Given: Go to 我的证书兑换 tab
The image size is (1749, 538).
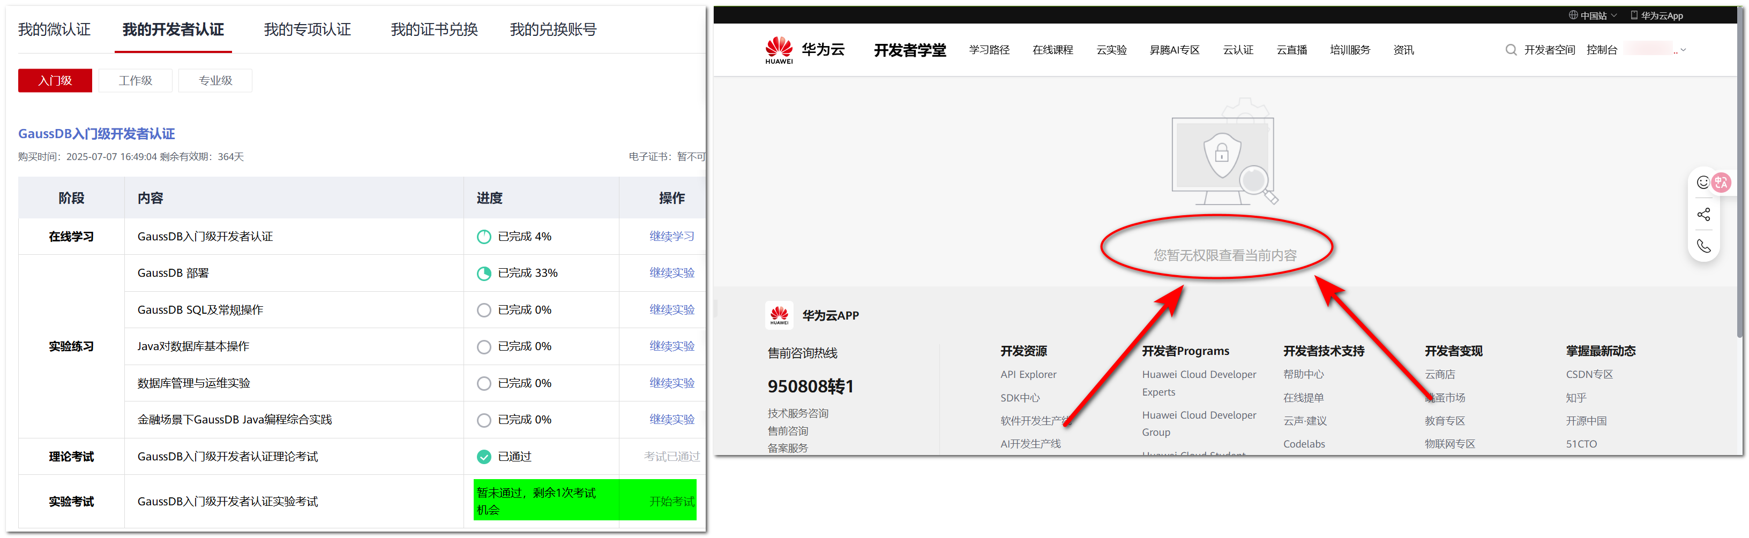Looking at the screenshot, I should tap(434, 29).
